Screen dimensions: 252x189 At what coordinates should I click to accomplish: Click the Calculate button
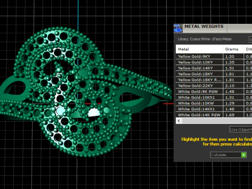228,155
